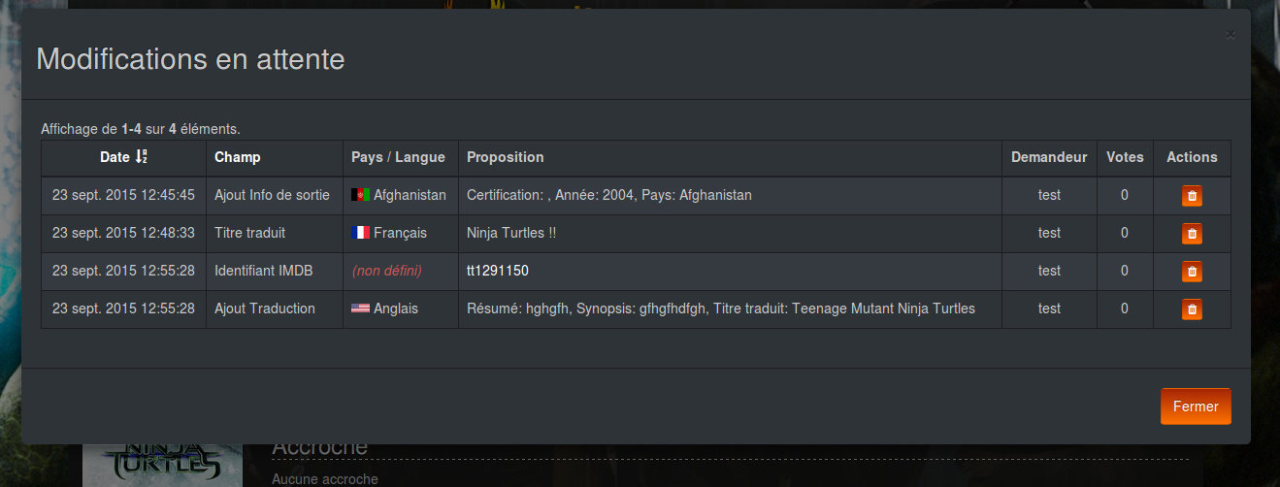The height and width of the screenshot is (487, 1280).
Task: Click the French flag icon
Action: tap(360, 233)
